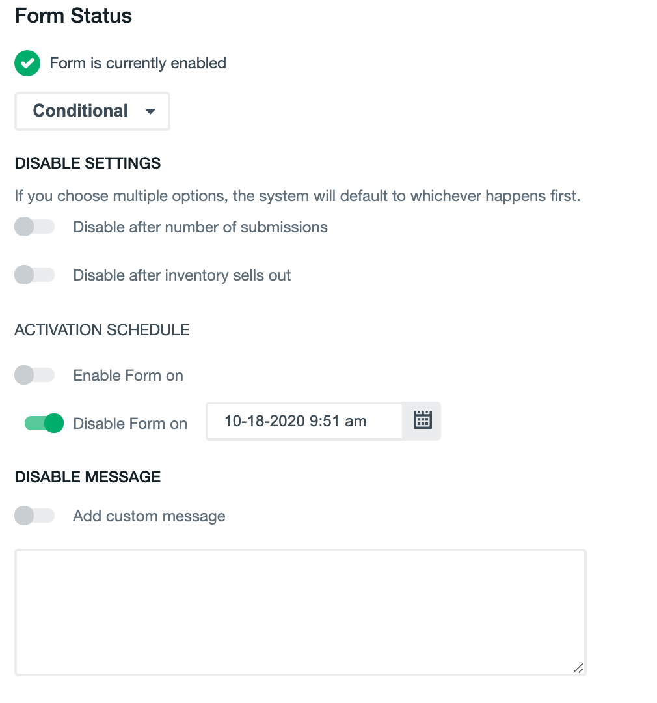
Task: Click the DISABLE MESSAGE section heading
Action: coord(87,477)
